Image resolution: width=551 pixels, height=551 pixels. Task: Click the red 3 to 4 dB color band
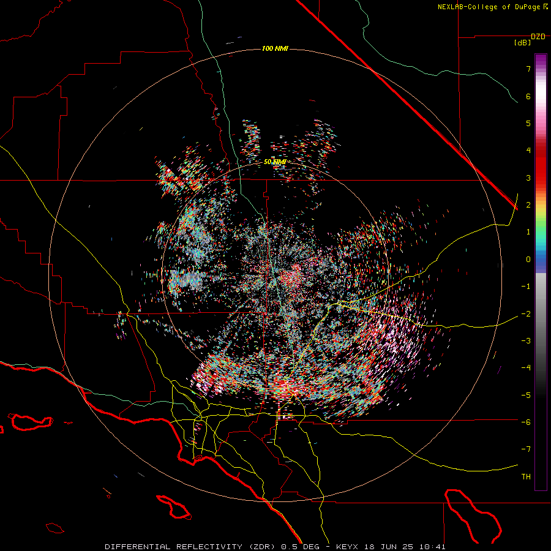pos(541,164)
